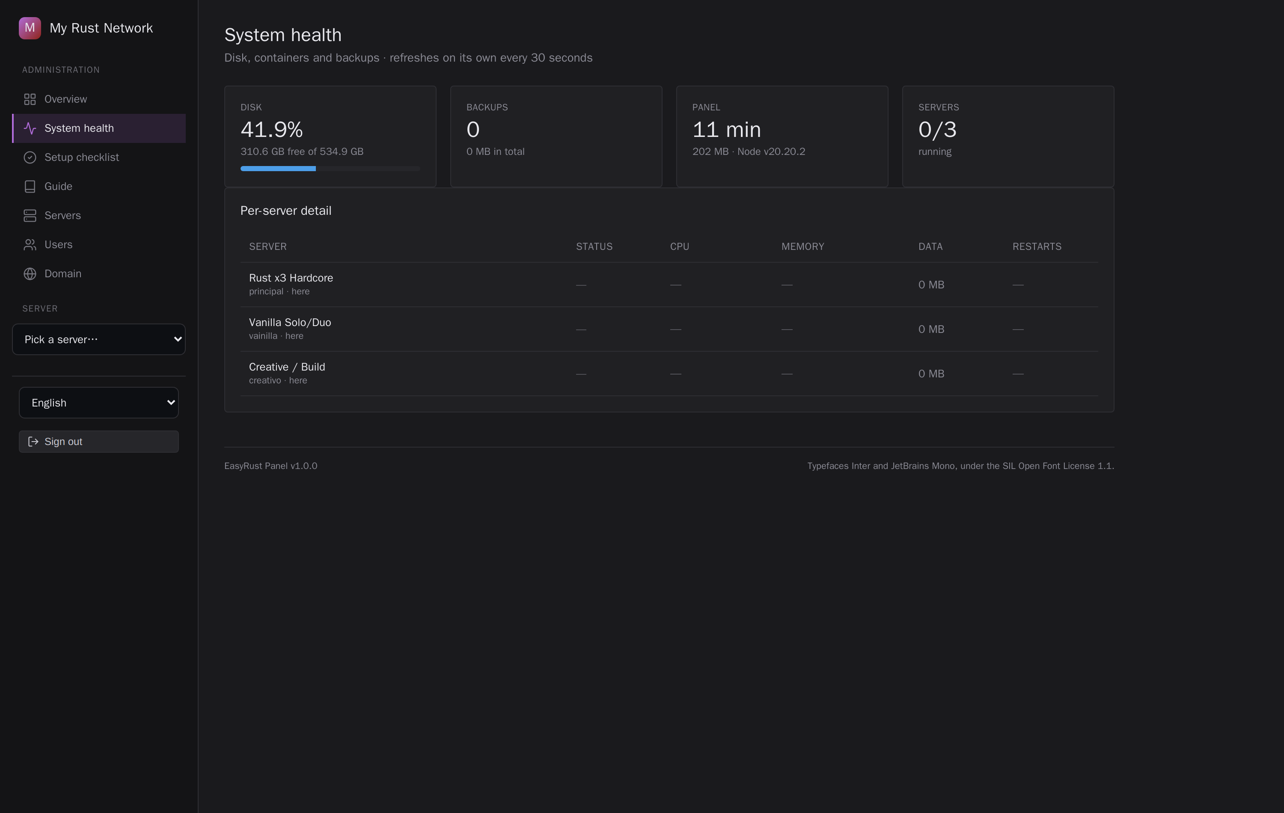The image size is (1284, 813).
Task: Click the M logo badge of My Rust Network
Action: coord(30,28)
